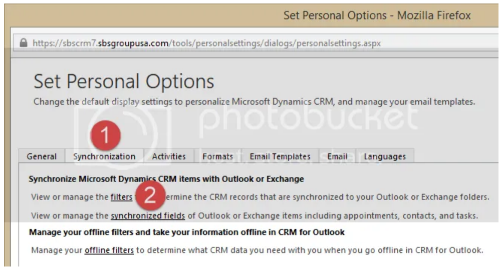
Task: Click the sbsgroupusa.com domain in the URL
Action: (133, 43)
